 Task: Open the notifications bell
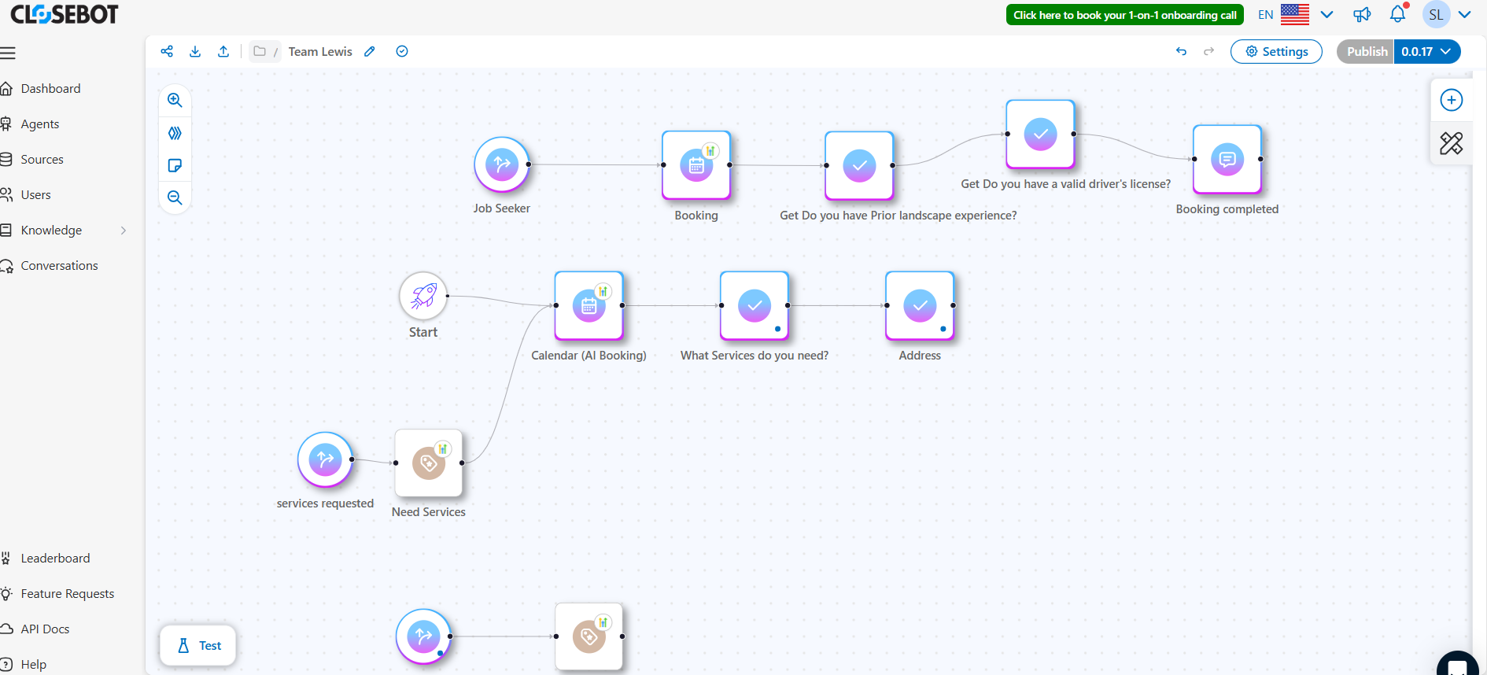tap(1397, 14)
